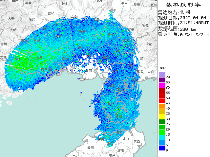Click the 平南 city label
Viewport: 210px width, 157px height.
pos(124,3)
